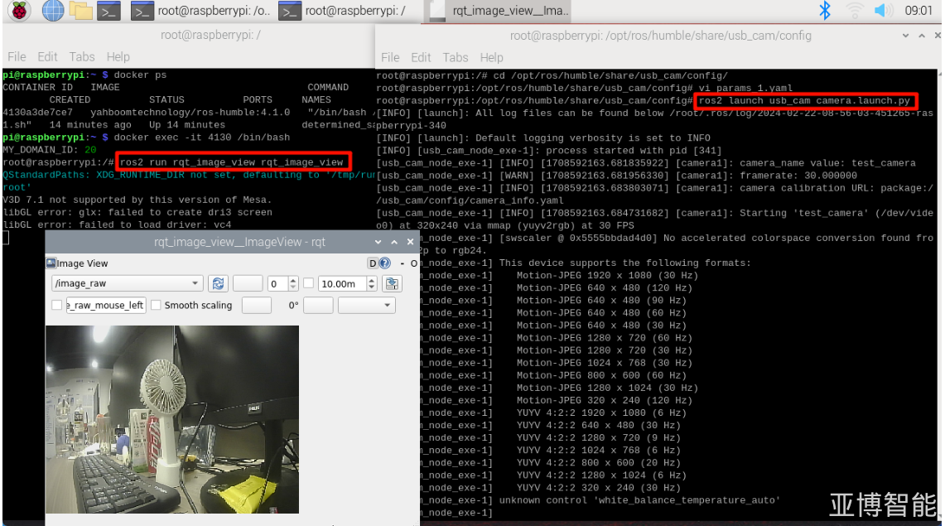The image size is (945, 526).
Task: Launch terminal from the first taskbar terminal icon
Action: click(108, 10)
